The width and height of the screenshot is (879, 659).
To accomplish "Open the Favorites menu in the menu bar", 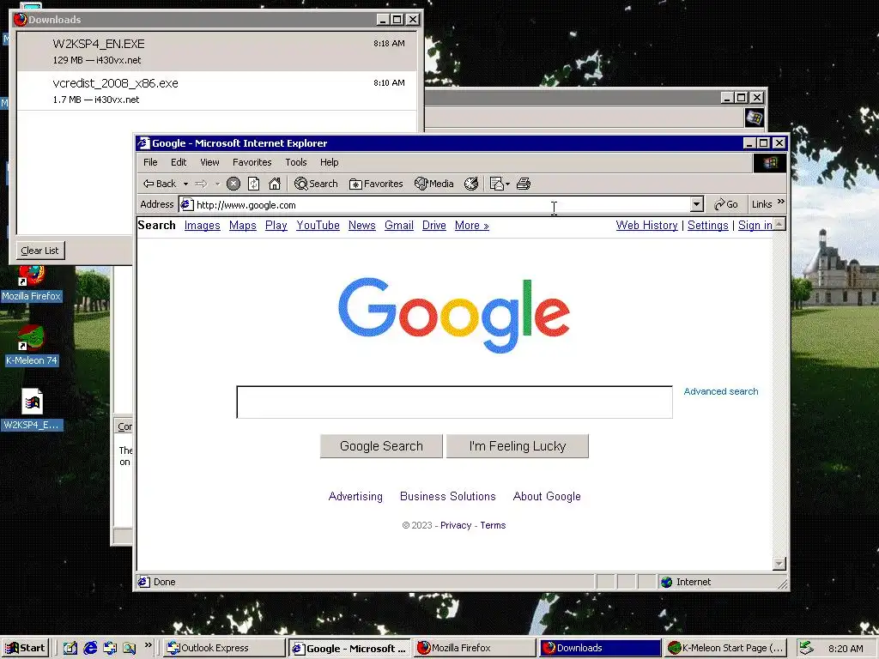I will (252, 162).
